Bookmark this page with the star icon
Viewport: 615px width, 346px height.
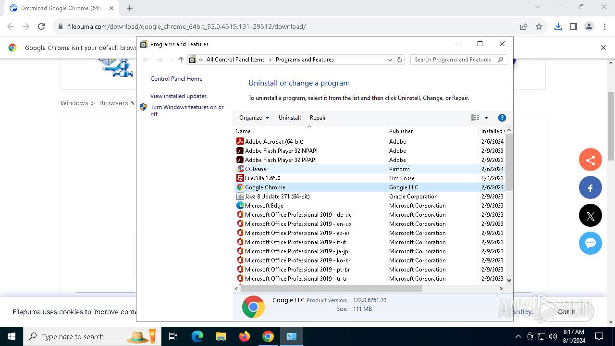pyautogui.click(x=539, y=26)
